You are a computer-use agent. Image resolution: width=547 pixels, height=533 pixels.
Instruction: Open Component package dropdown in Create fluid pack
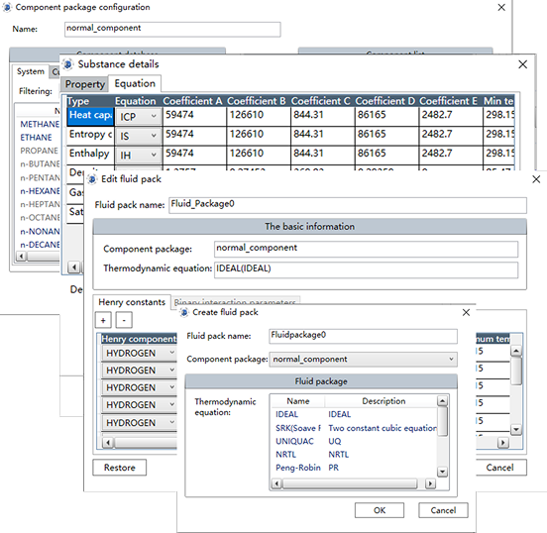coord(363,359)
